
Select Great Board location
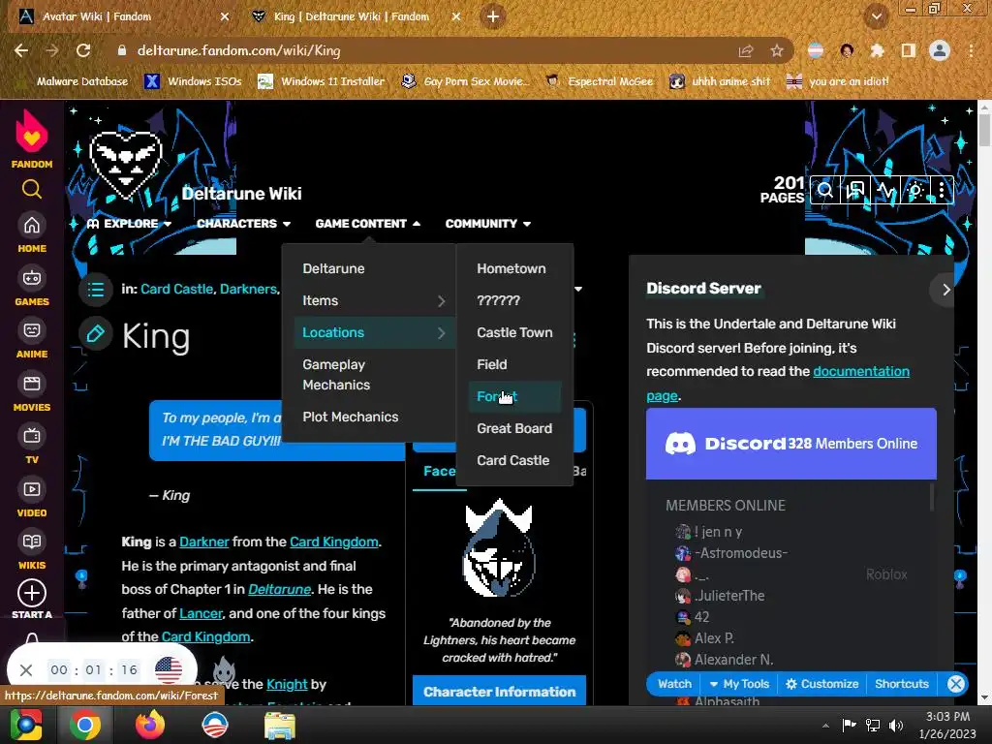point(514,428)
